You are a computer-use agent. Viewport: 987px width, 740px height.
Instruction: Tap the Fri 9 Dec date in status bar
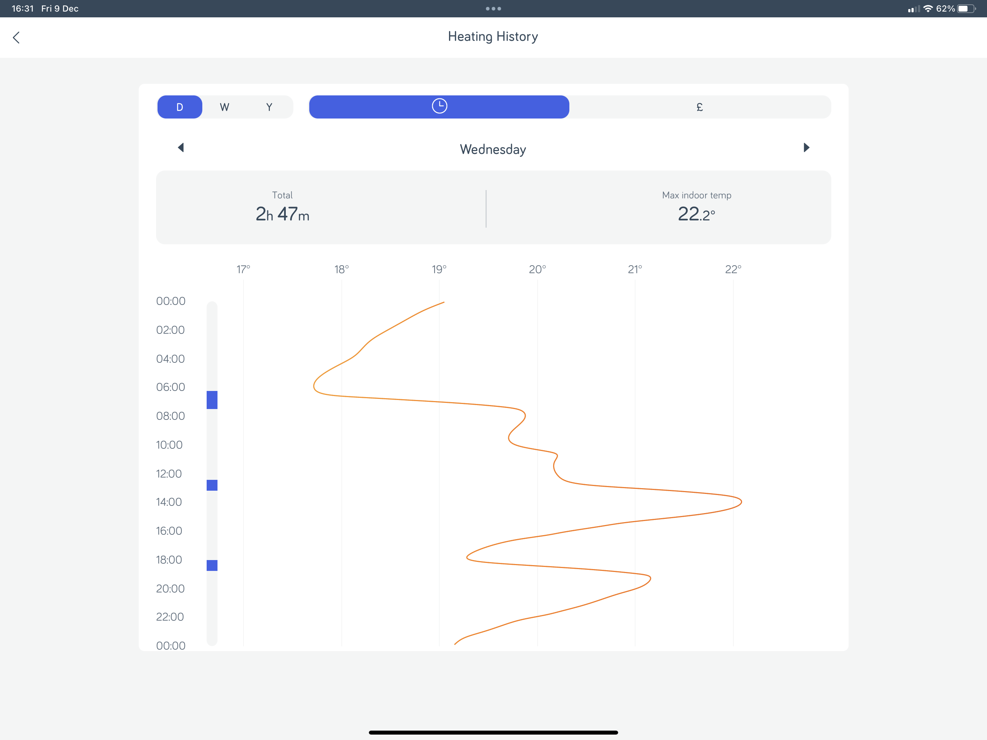pos(60,8)
